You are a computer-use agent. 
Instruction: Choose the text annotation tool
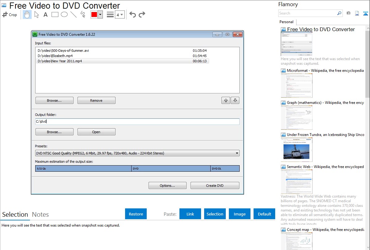point(45,14)
